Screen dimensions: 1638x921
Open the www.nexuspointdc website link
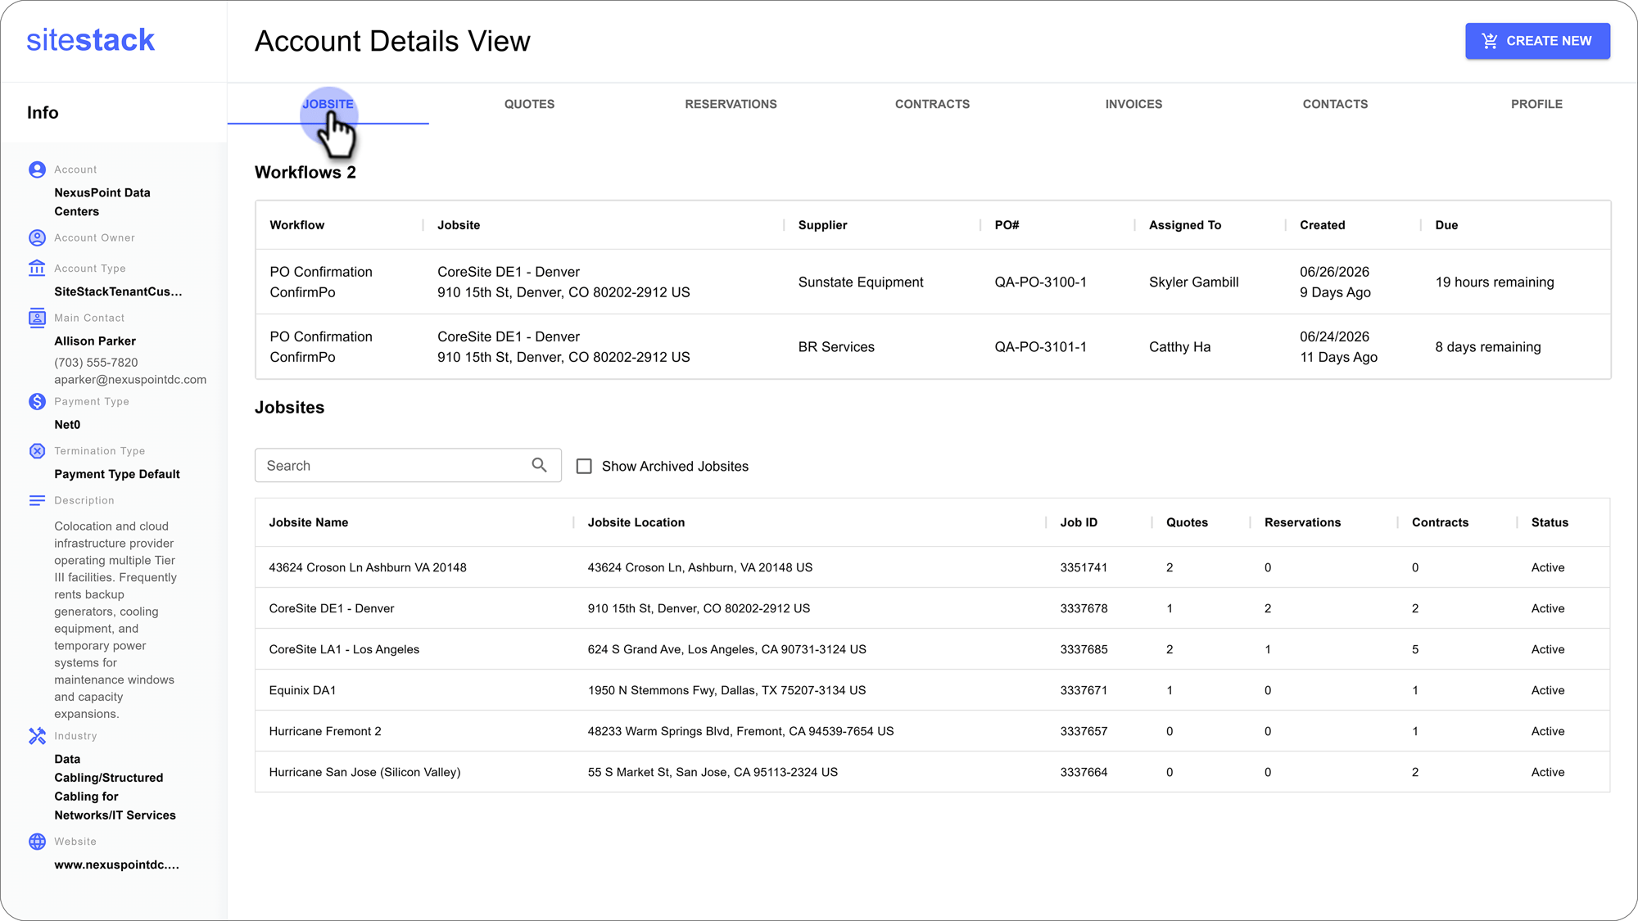click(x=116, y=865)
